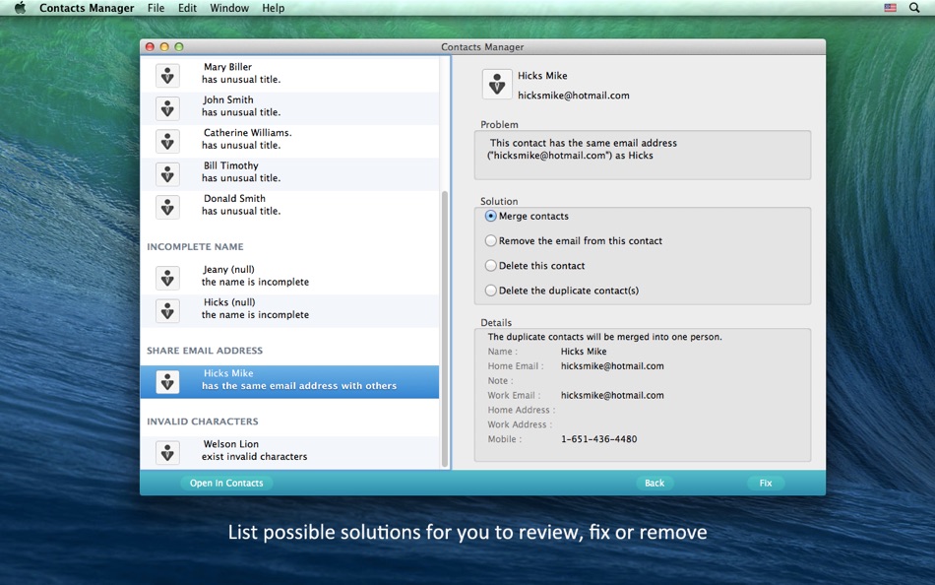This screenshot has width=935, height=585.
Task: Select Jeany (null) incomplete name entry
Action: point(289,278)
